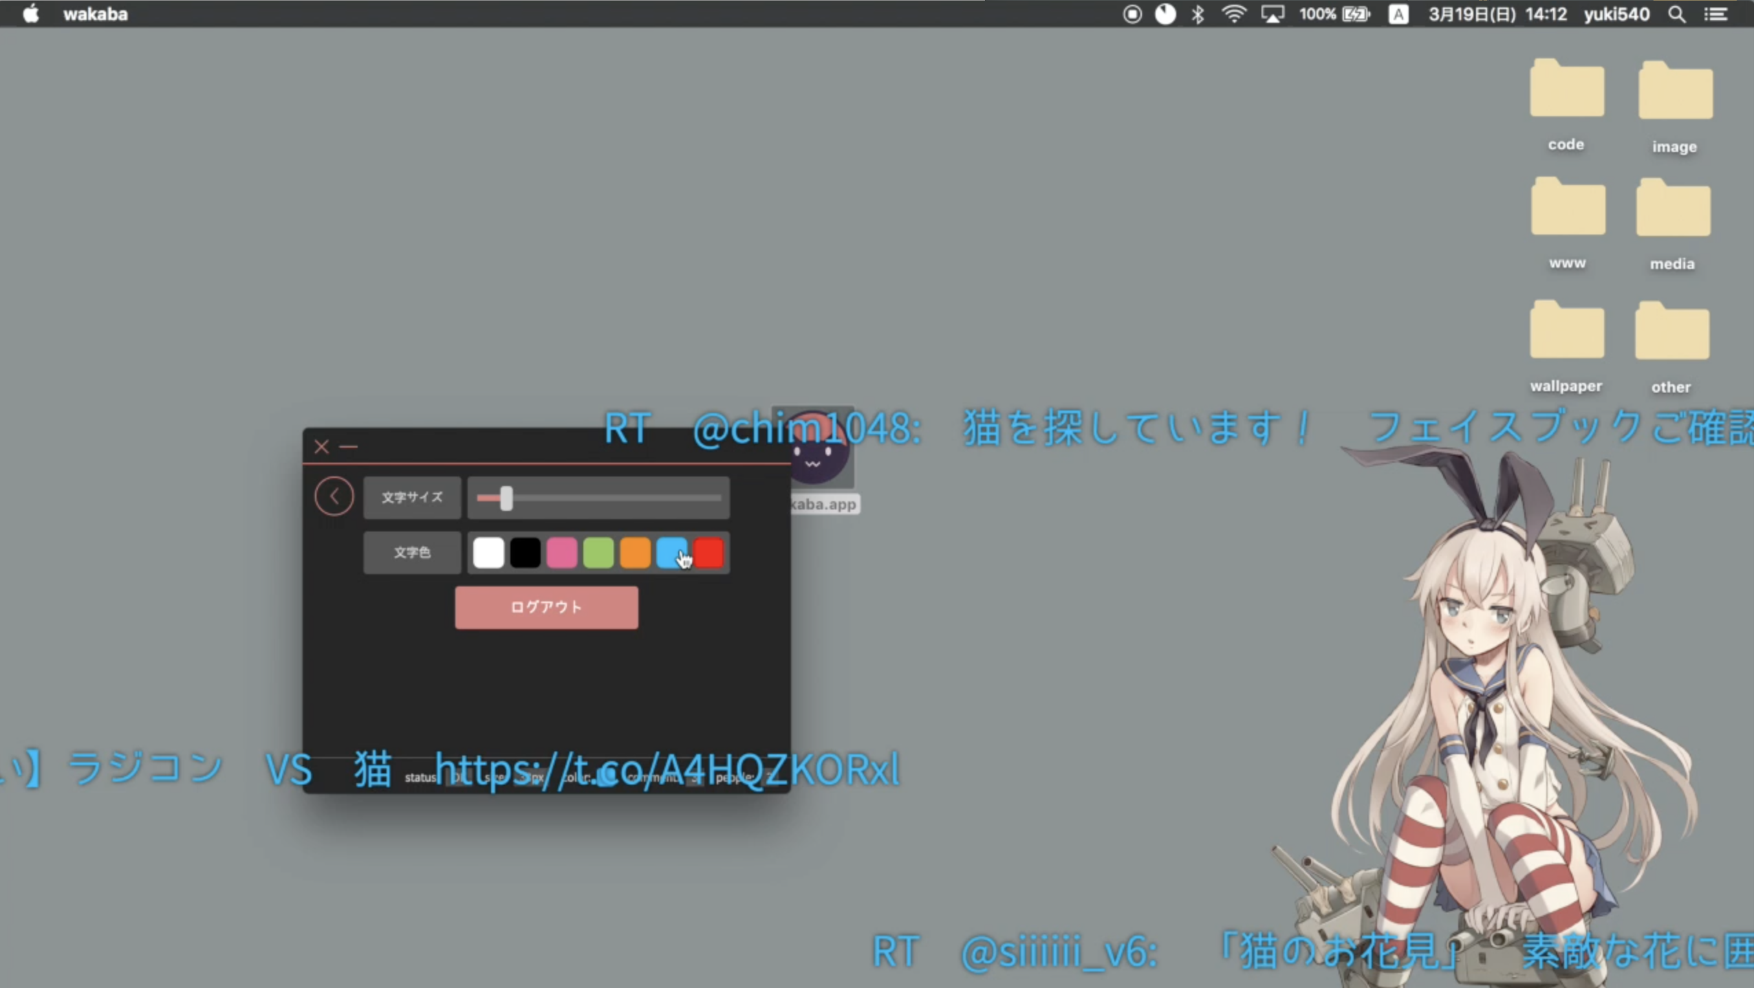Click the back arrow circle icon
Screen dimensions: 1754x988
click(x=334, y=496)
